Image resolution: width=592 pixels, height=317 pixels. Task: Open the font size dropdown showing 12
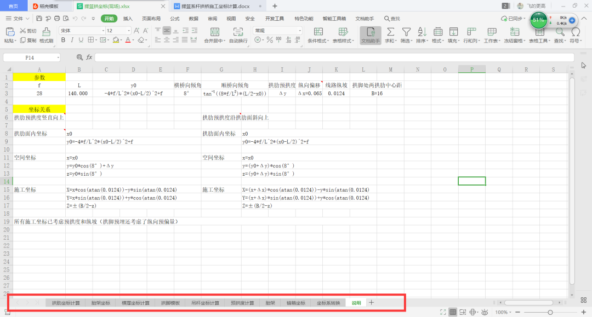[129, 31]
